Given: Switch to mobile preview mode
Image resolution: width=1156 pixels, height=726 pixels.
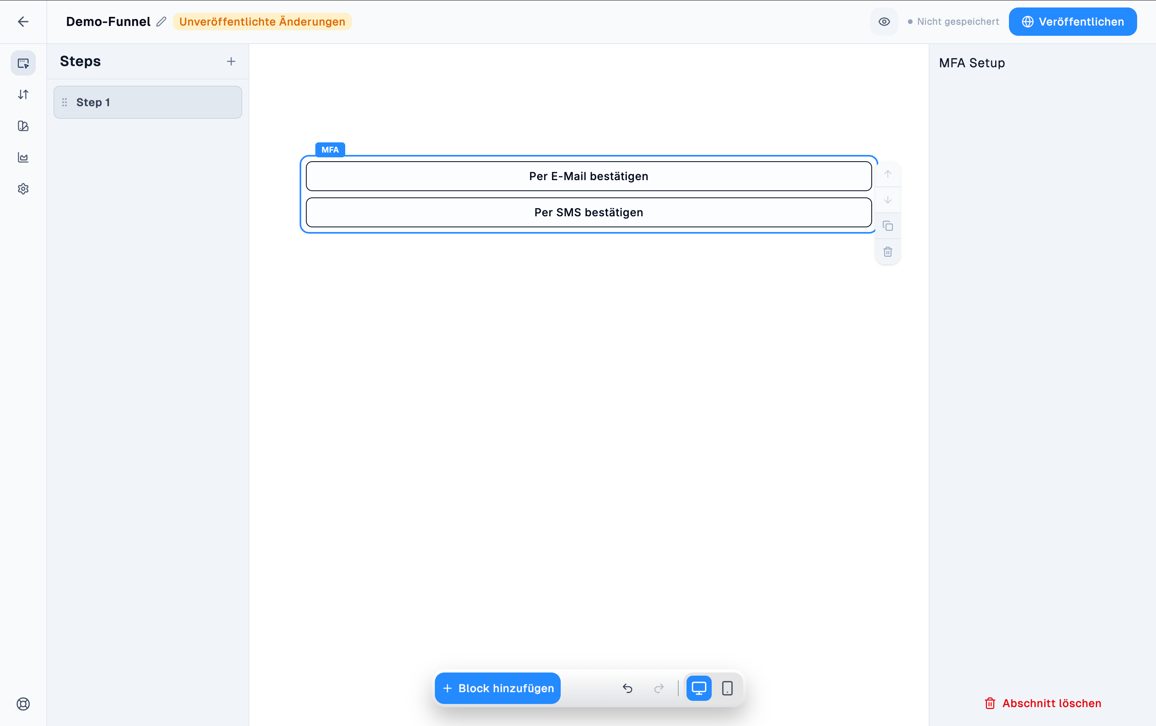Looking at the screenshot, I should 727,688.
